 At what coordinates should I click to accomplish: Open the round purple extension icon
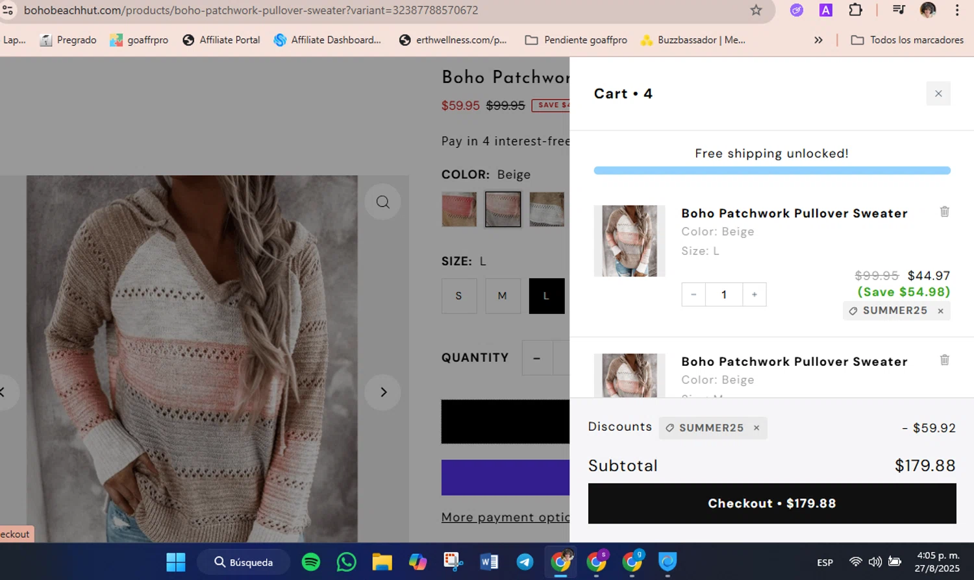[796, 10]
